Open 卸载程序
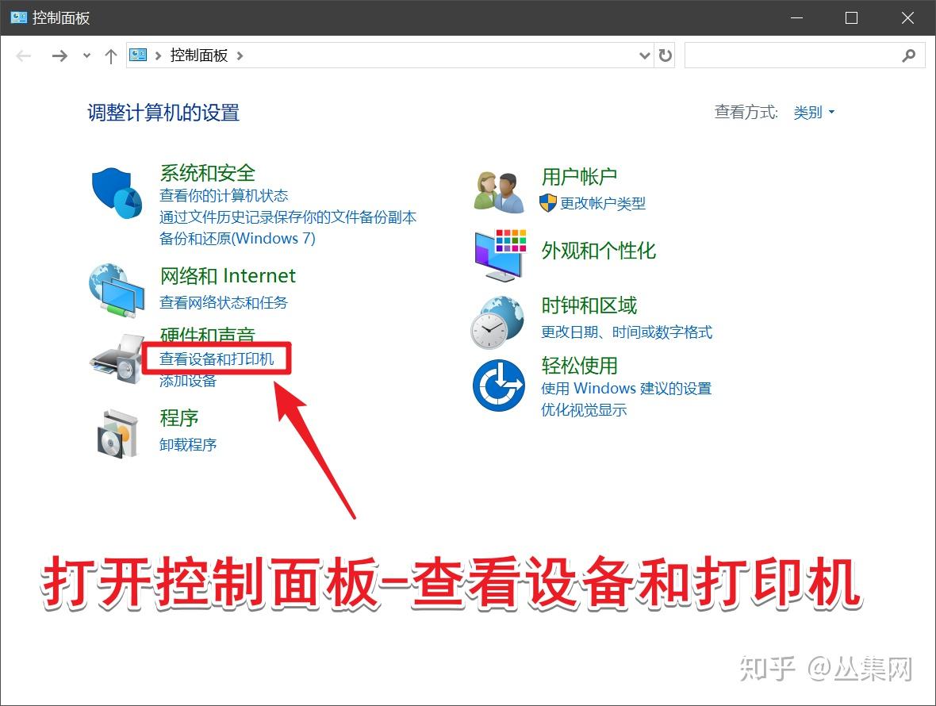This screenshot has height=706, width=936. (x=188, y=444)
